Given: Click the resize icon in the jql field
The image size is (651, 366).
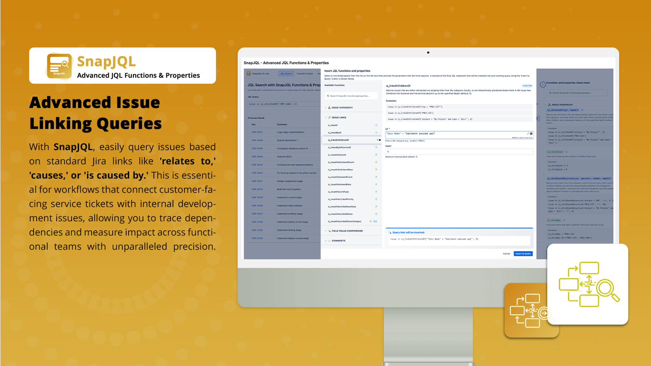Looking at the screenshot, I should [527, 133].
